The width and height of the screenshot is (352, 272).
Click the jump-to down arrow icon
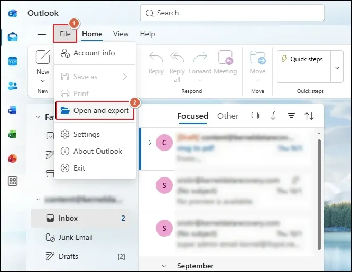[273, 116]
